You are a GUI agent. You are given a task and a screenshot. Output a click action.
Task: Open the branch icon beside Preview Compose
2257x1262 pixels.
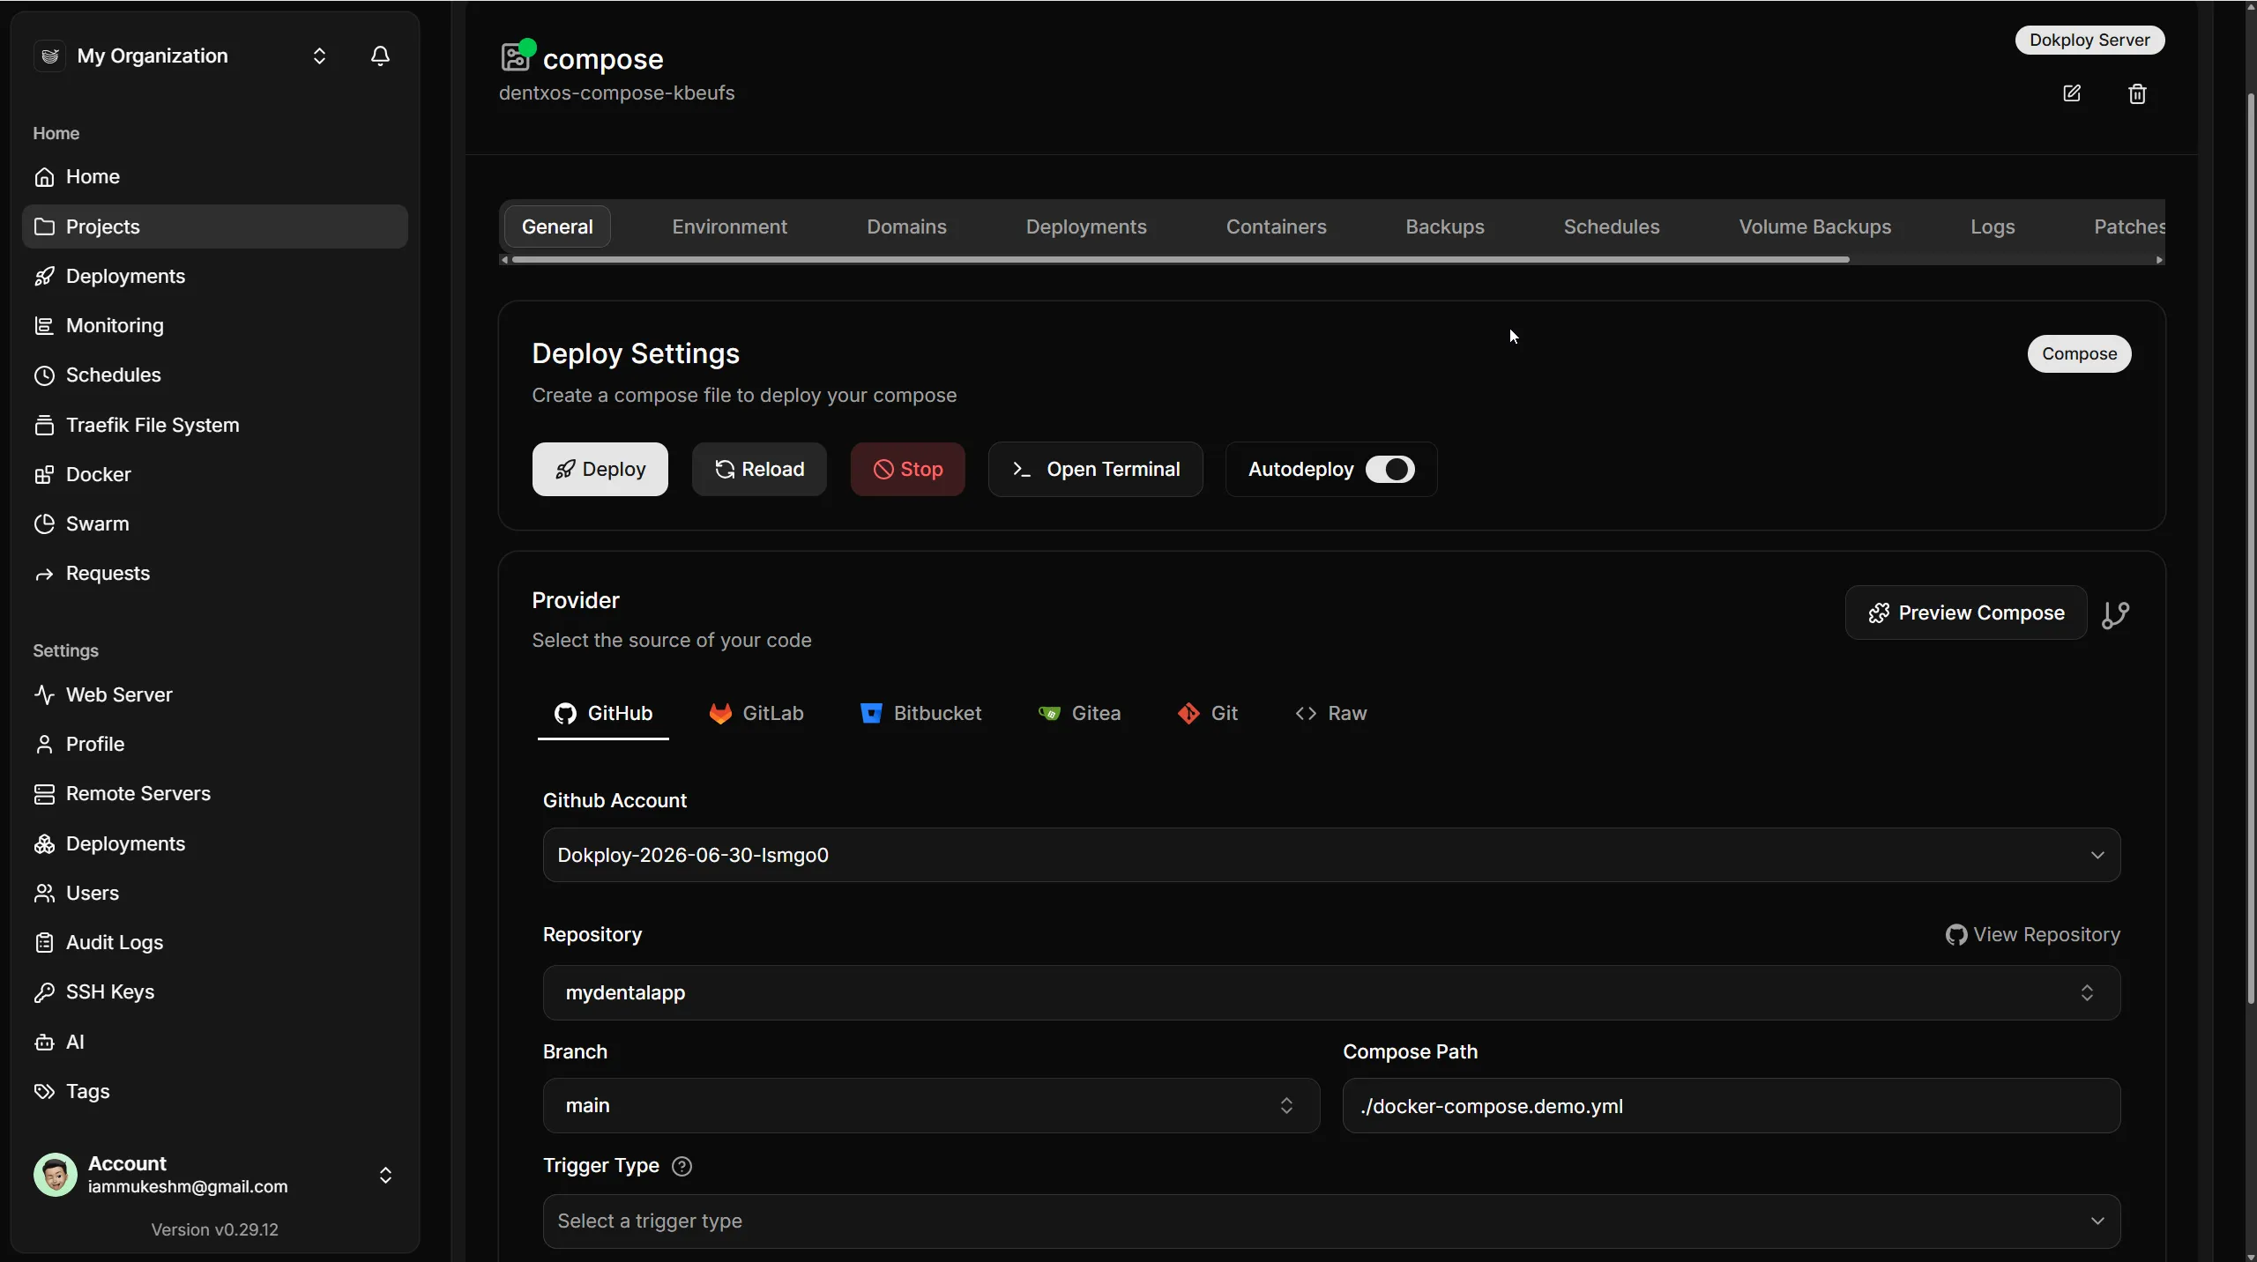click(x=2115, y=614)
